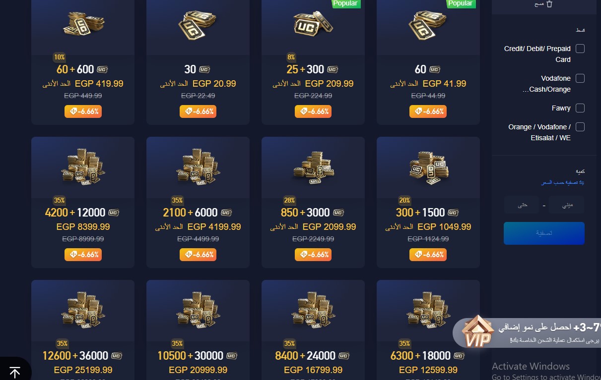
Task: Click the minimum price input field
Action: 567,205
